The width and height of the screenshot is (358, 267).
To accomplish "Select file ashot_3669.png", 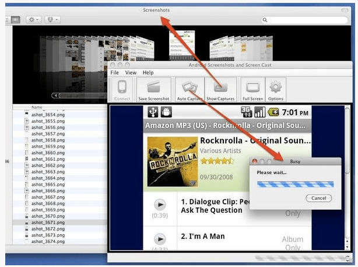I will (x=48, y=210).
